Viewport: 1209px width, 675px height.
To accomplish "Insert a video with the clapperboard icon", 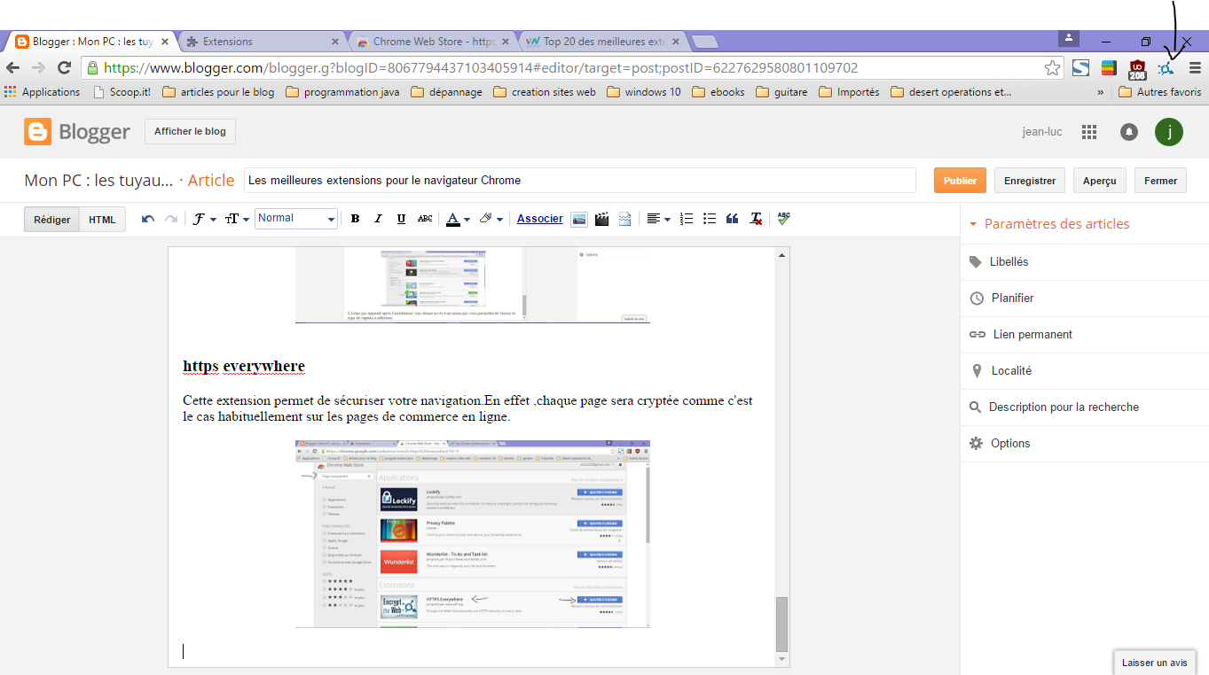I will click(602, 219).
